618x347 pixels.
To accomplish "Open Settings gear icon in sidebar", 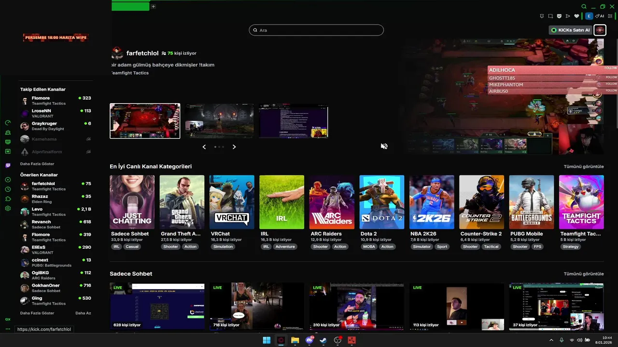I will tap(8, 209).
